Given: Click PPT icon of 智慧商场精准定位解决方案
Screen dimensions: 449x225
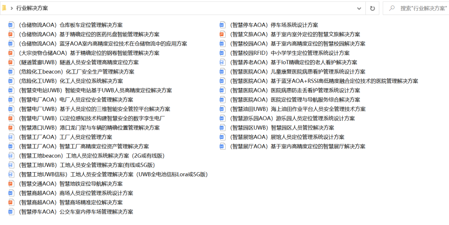Looking at the screenshot, I should [11, 203].
